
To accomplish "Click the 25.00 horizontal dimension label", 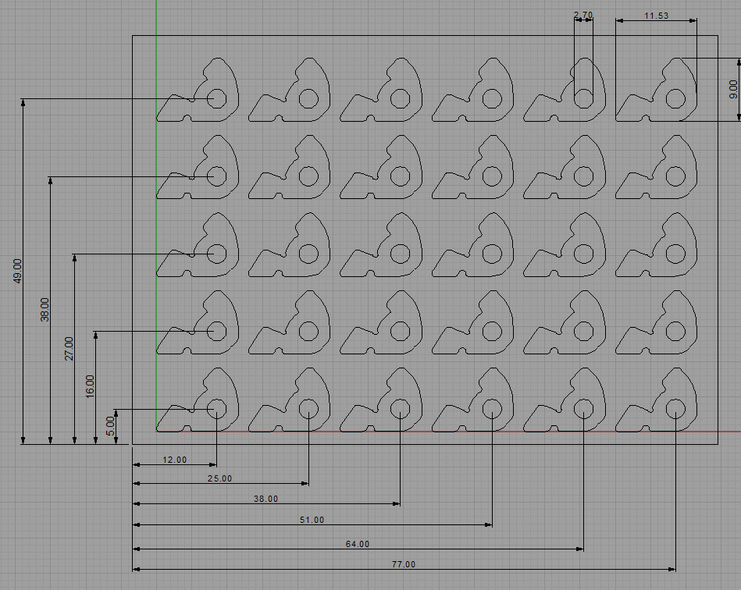I will [x=219, y=478].
